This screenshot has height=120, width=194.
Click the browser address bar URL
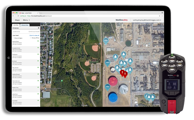38,16
